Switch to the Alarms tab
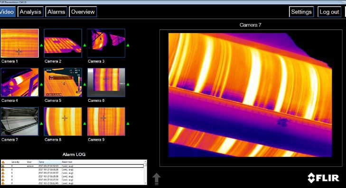 click(56, 12)
